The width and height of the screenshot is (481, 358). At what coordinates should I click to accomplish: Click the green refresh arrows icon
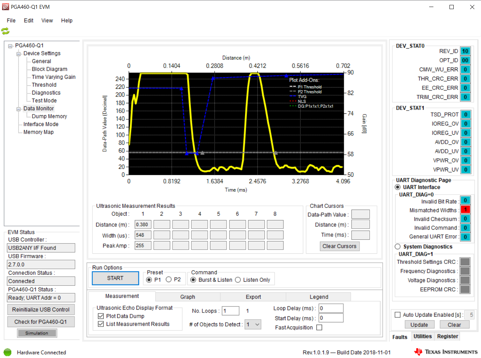tap(5, 31)
